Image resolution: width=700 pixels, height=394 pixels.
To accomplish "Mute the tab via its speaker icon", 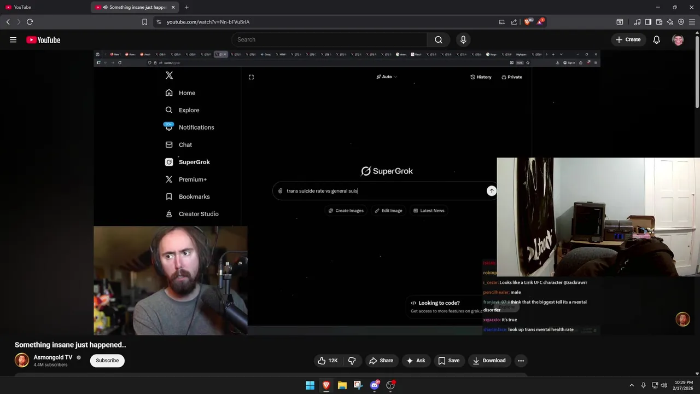I will point(105,7).
